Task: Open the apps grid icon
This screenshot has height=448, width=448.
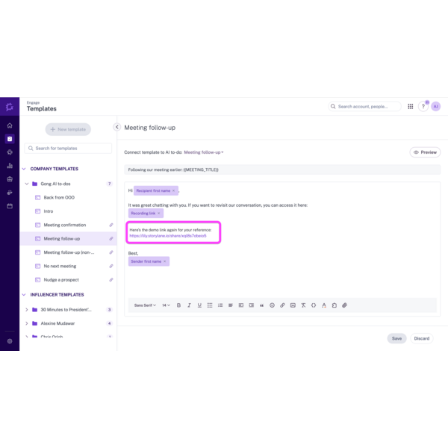Action: coord(410,107)
